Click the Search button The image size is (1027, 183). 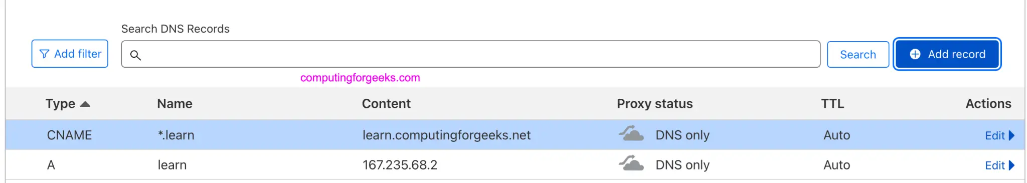pyautogui.click(x=858, y=54)
